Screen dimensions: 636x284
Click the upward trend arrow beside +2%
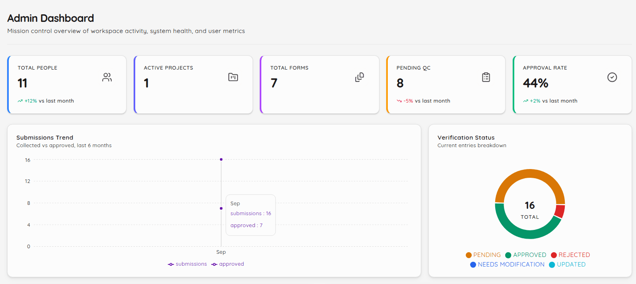(x=525, y=101)
